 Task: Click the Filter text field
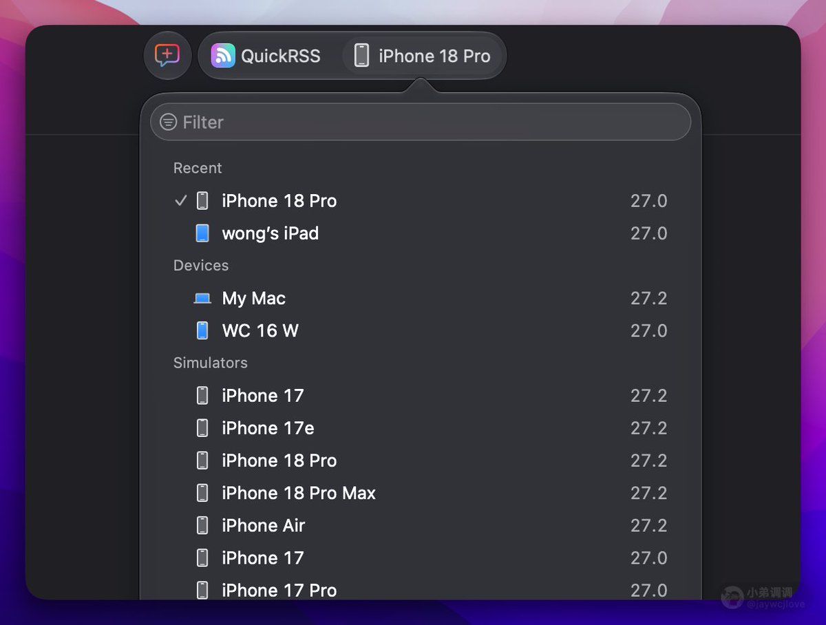click(x=421, y=122)
